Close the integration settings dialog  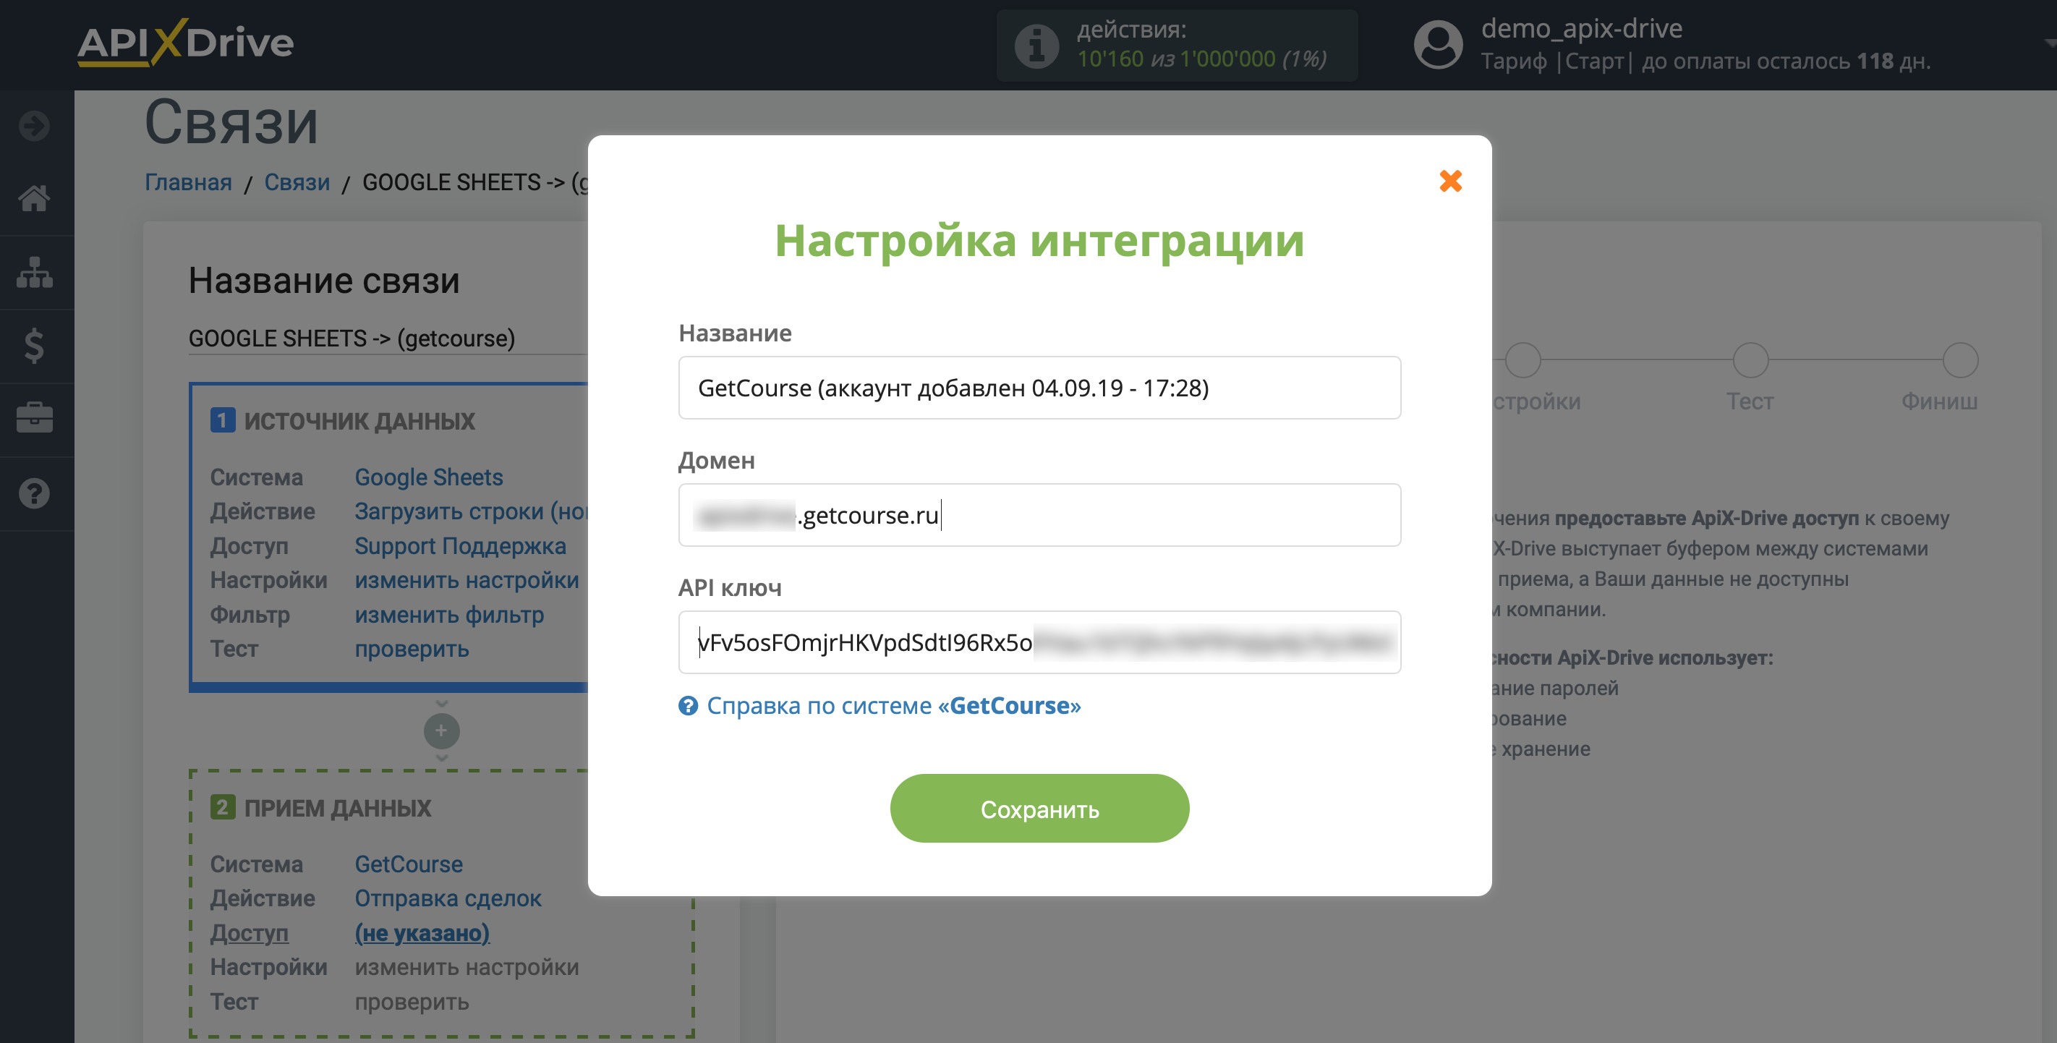tap(1453, 182)
